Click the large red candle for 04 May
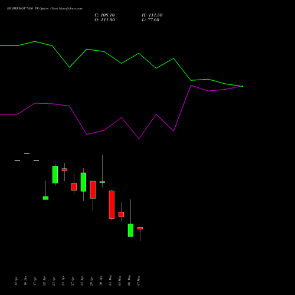 pyautogui.click(x=112, y=205)
